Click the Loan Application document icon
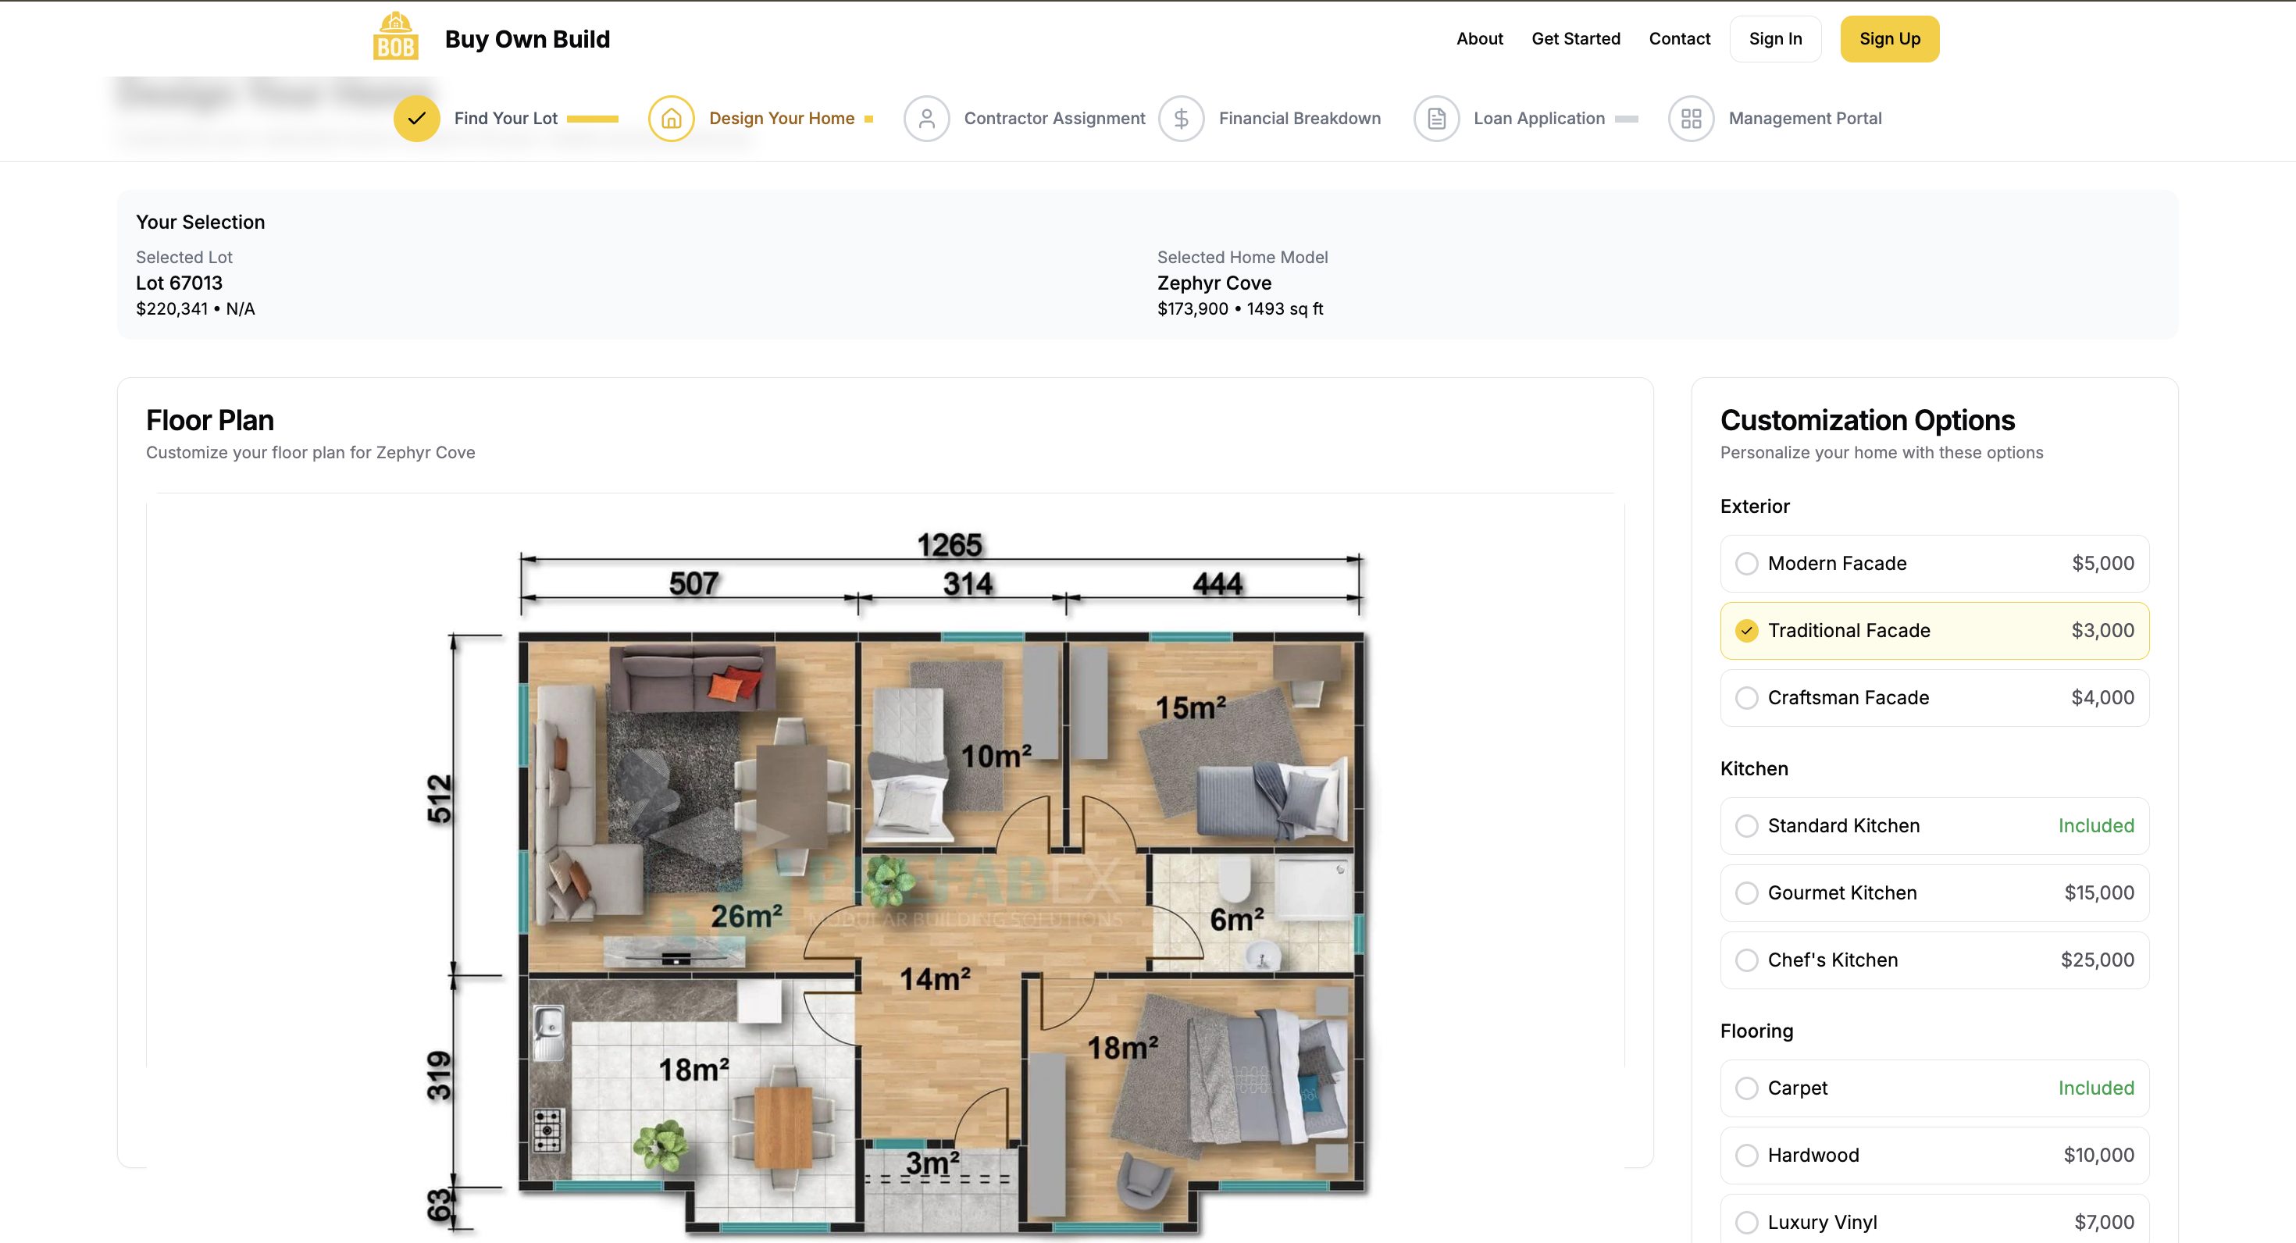2296x1243 pixels. coord(1436,119)
